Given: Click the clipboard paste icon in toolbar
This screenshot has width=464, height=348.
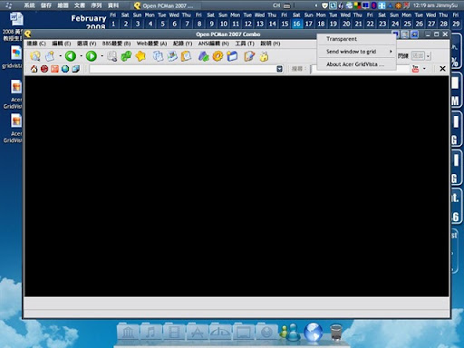Looking at the screenshot, I should point(187,56).
